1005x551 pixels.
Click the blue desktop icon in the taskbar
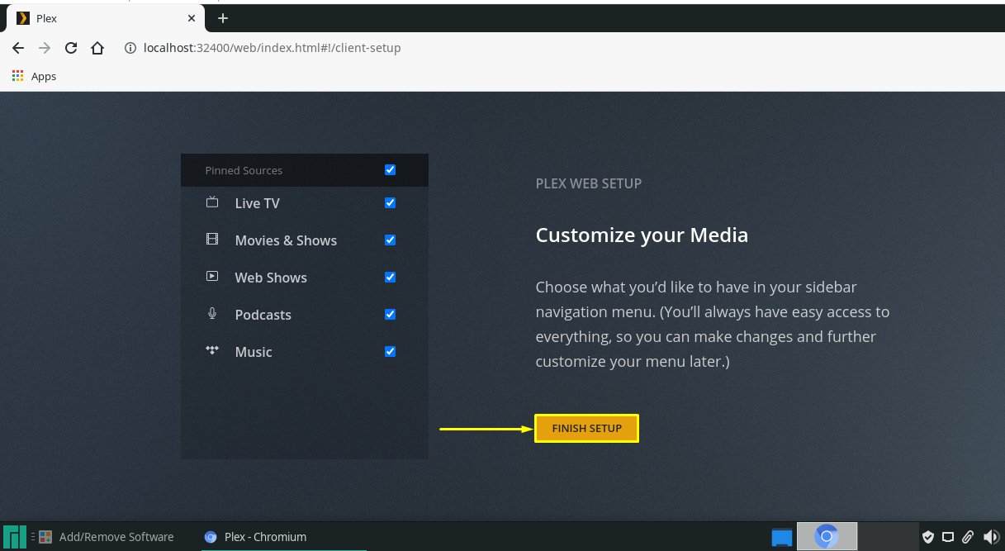point(781,538)
